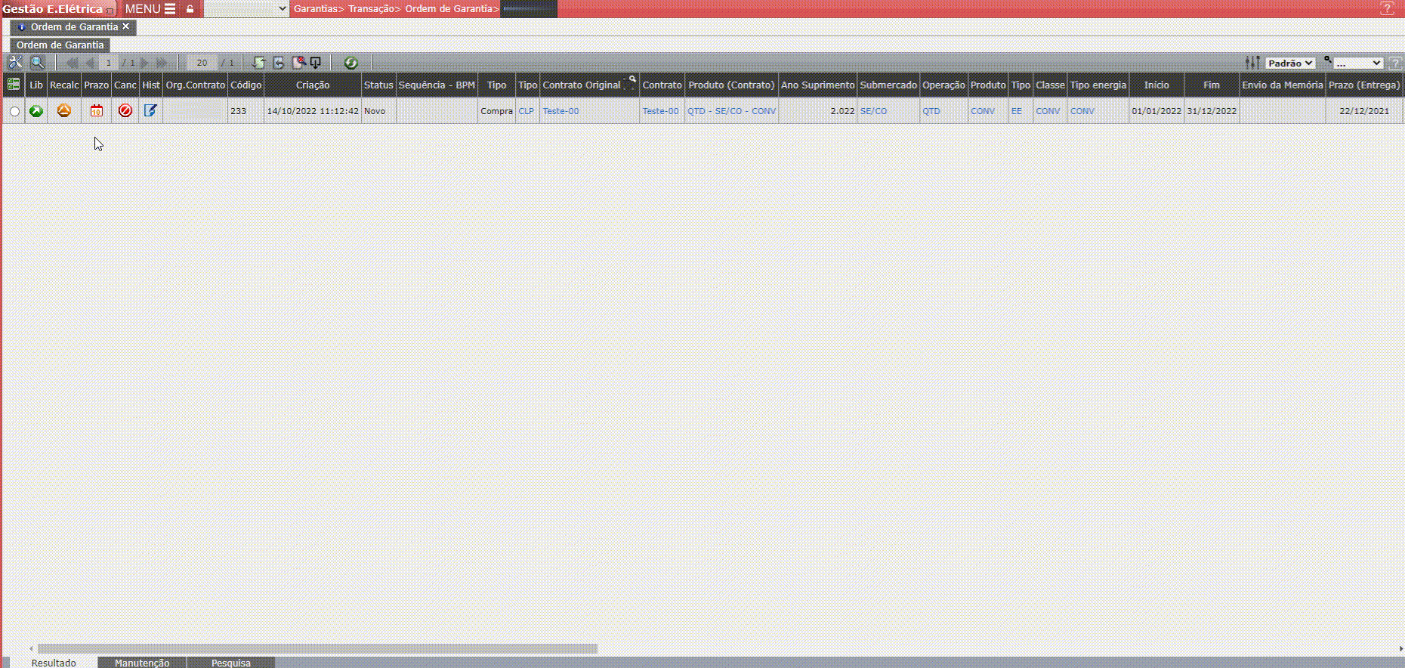Click the green Lib release arrow icon
The width and height of the screenshot is (1405, 668).
click(36, 111)
